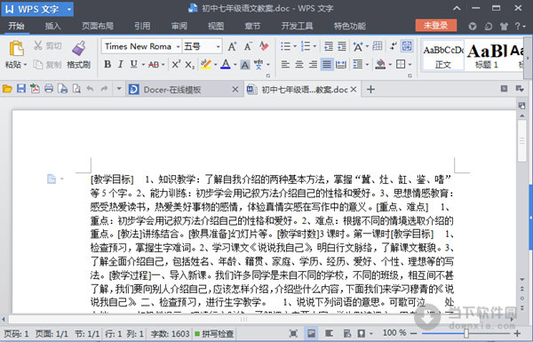533x342 pixels.
Task: Center align the text
Action: [299, 64]
